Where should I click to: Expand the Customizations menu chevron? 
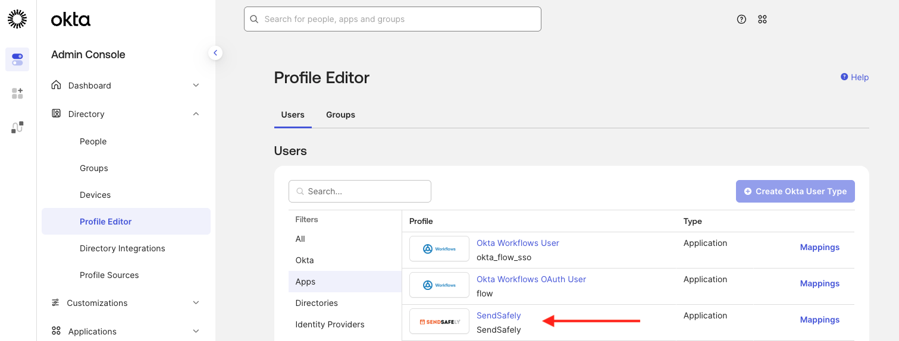(196, 303)
